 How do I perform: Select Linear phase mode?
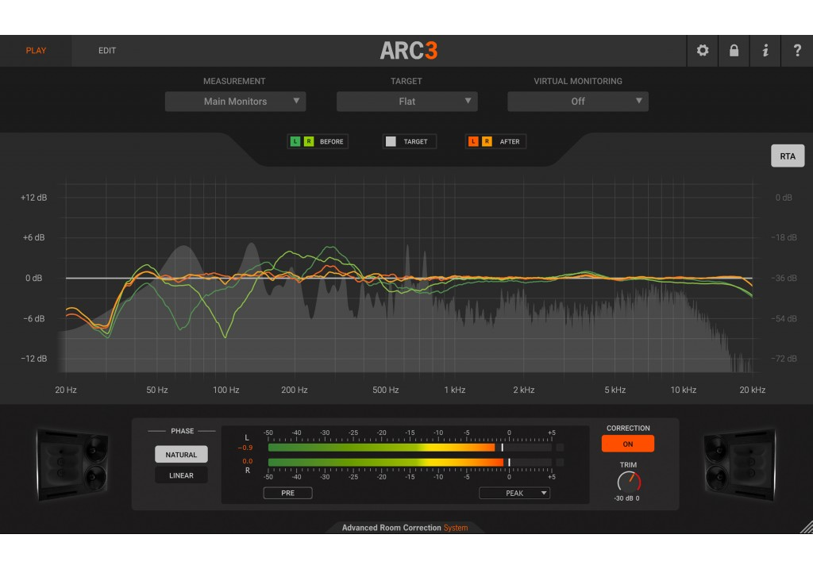(x=181, y=475)
